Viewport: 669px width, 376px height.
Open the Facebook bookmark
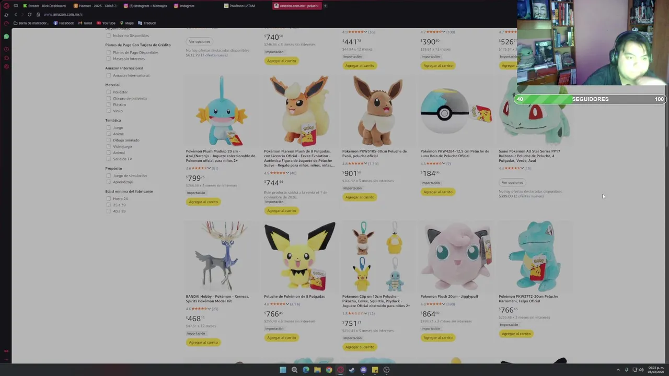tap(64, 23)
